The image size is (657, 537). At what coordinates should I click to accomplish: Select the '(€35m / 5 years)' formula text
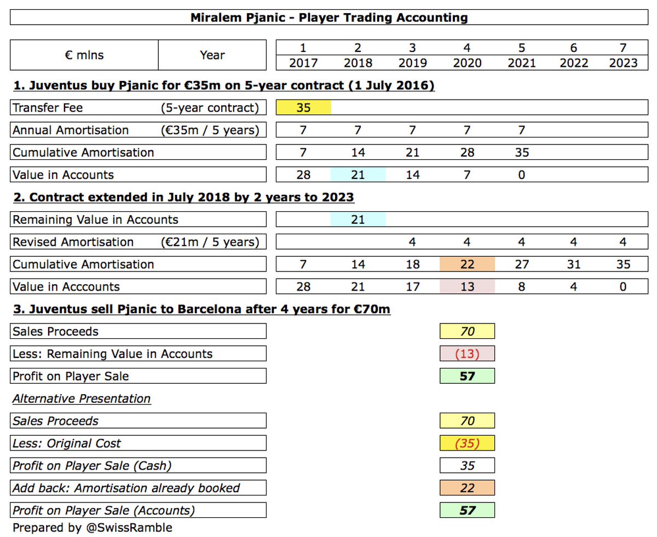(x=210, y=130)
